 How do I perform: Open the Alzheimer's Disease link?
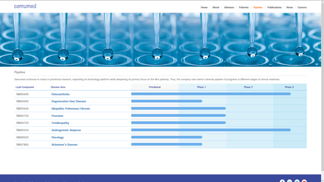(64, 145)
